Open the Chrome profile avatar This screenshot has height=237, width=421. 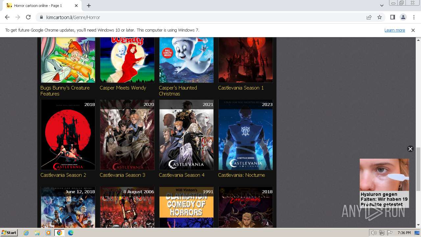403,17
